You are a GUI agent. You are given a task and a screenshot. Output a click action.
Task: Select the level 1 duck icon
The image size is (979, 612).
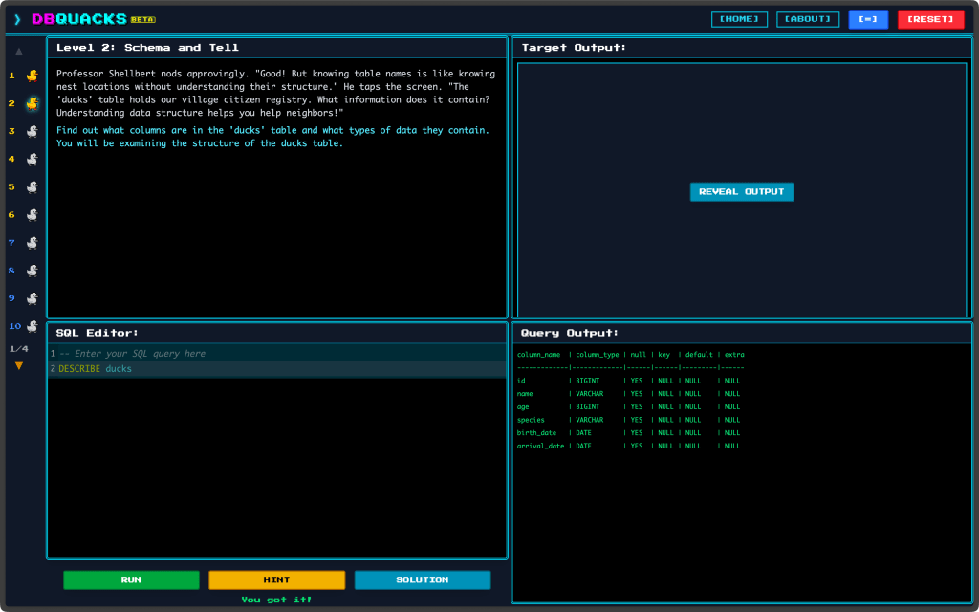32,75
